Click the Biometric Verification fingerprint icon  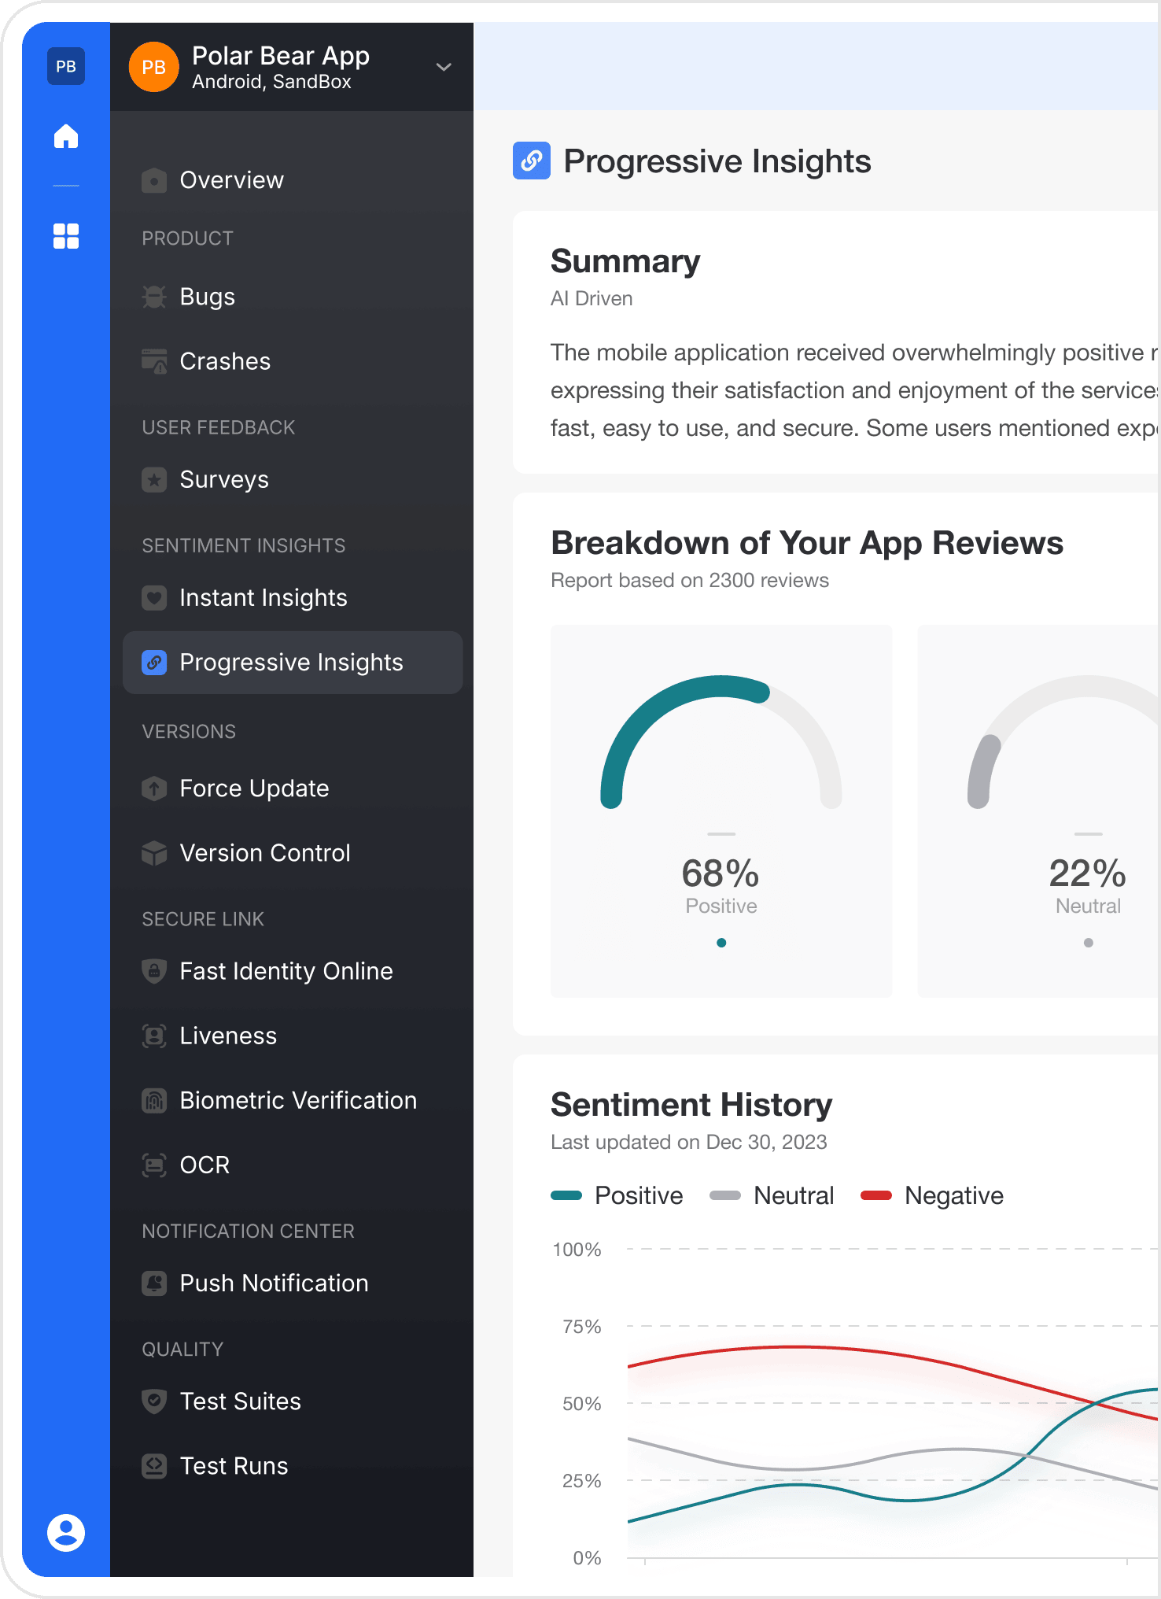tap(154, 1100)
